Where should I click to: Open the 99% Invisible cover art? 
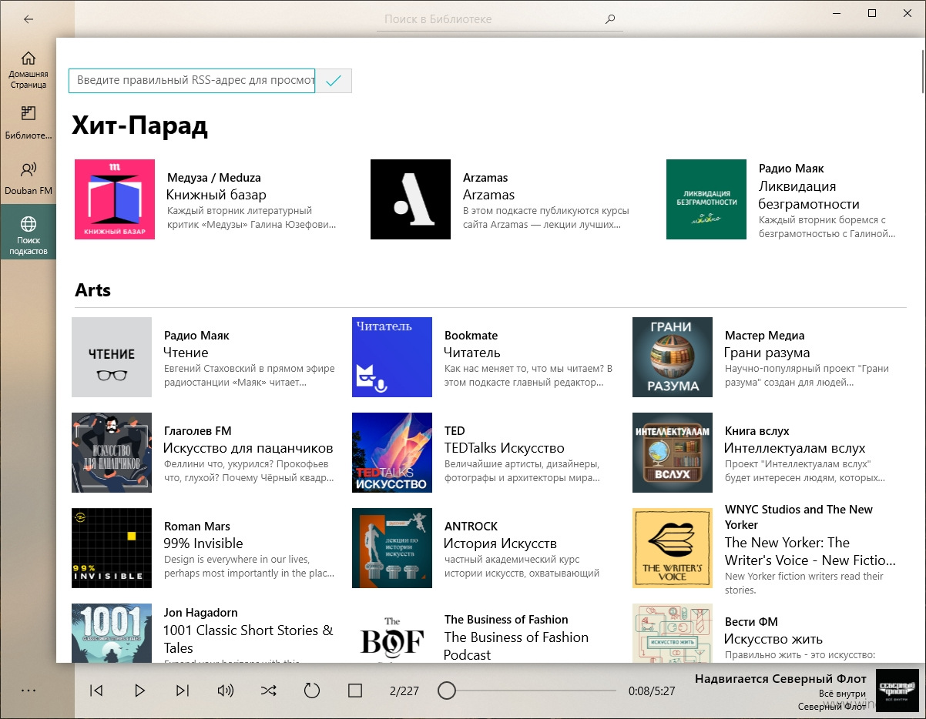(112, 548)
